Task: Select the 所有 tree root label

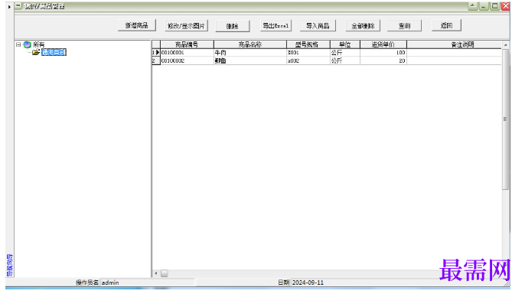Action: [39, 44]
